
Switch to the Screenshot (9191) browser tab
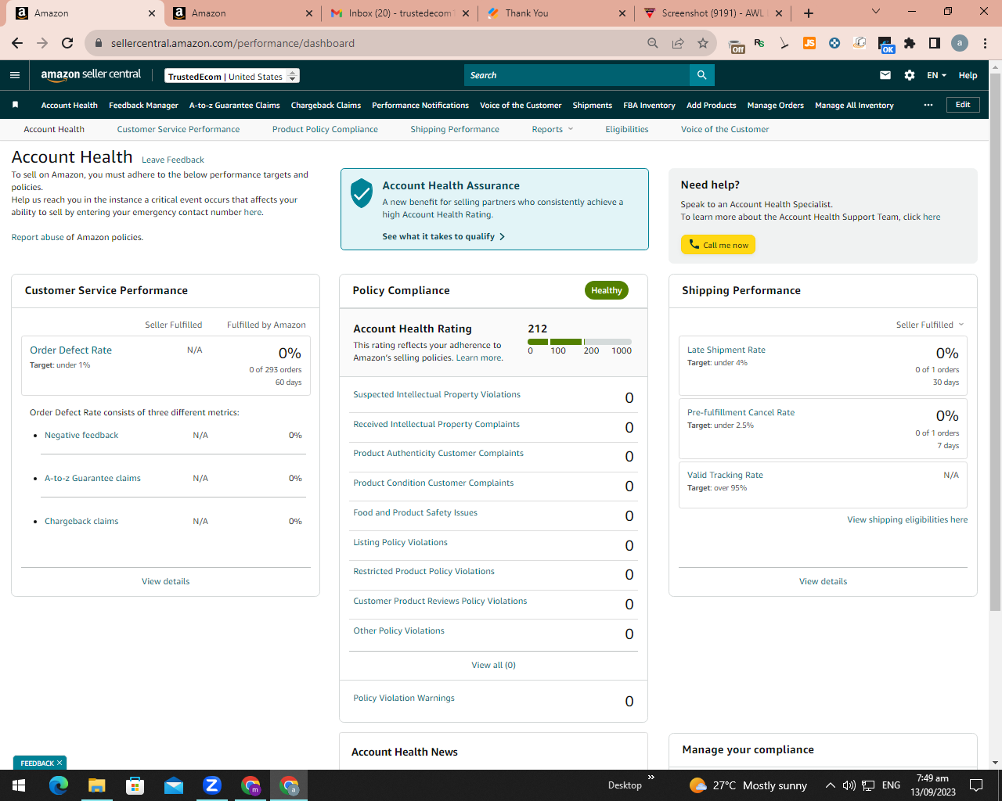[712, 13]
